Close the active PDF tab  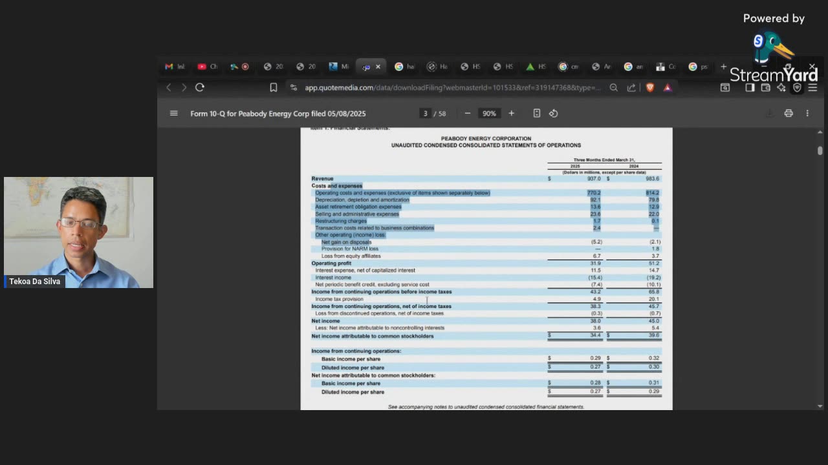coord(378,67)
